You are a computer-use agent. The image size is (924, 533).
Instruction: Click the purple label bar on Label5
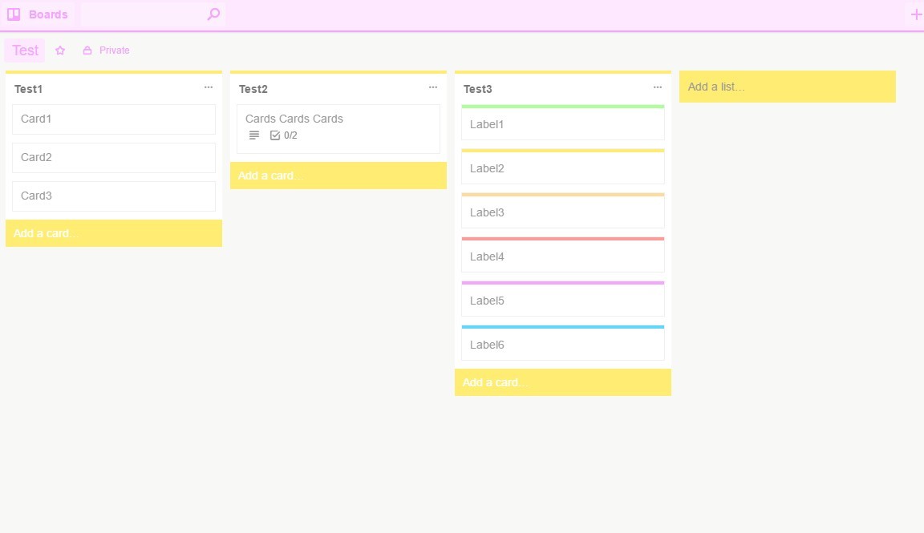pyautogui.click(x=563, y=283)
